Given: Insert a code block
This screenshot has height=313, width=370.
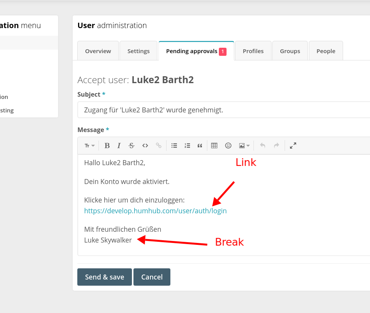Looking at the screenshot, I should click(145, 146).
